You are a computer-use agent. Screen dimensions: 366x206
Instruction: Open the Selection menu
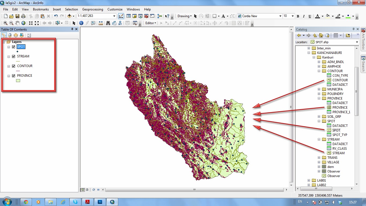tap(71, 9)
